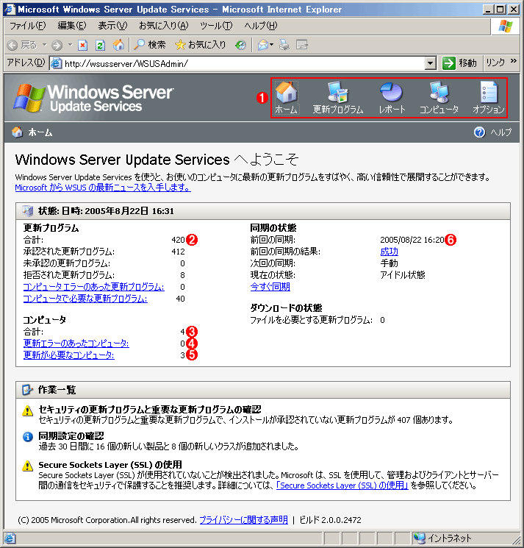Image resolution: width=524 pixels, height=548 pixels.
Task: Click the Refresh page toolbar icon
Action: pyautogui.click(x=100, y=45)
